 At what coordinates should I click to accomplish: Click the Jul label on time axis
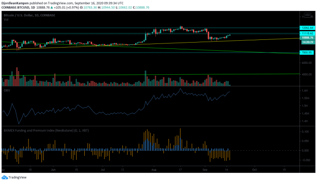[x=103, y=170]
